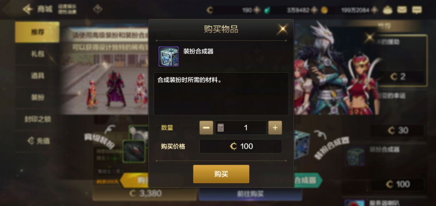This screenshot has height=206, width=436.
Task: Click the diamond emblem icon in header
Action: coord(98,9)
